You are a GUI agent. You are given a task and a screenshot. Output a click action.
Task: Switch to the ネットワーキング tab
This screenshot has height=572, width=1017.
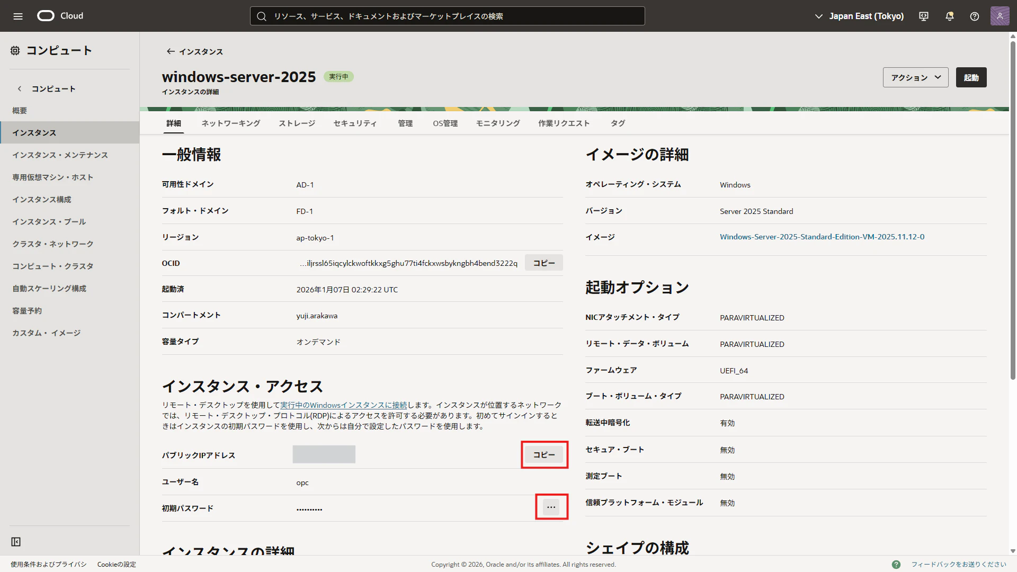click(231, 123)
